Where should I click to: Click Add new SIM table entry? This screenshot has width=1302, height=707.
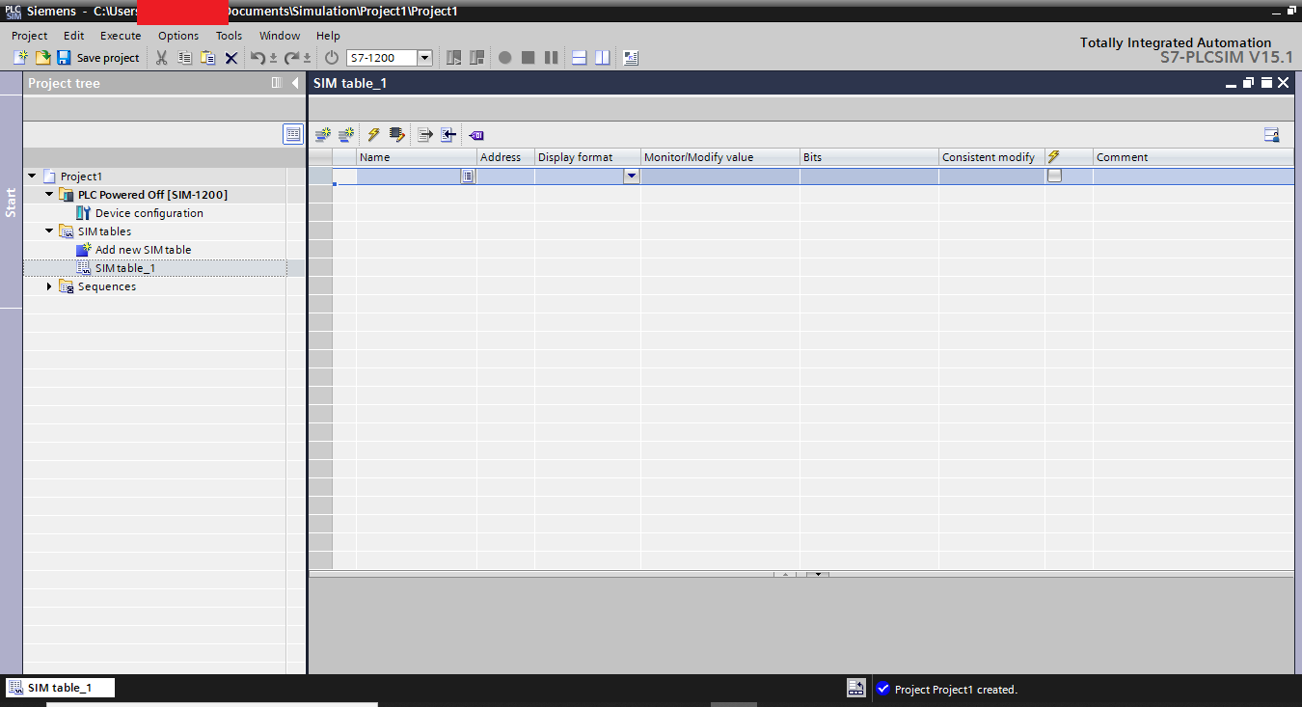pyautogui.click(x=143, y=250)
